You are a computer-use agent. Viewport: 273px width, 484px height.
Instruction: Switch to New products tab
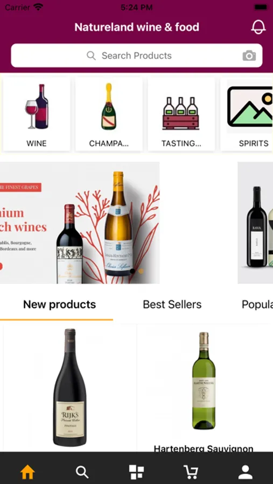coord(59,305)
